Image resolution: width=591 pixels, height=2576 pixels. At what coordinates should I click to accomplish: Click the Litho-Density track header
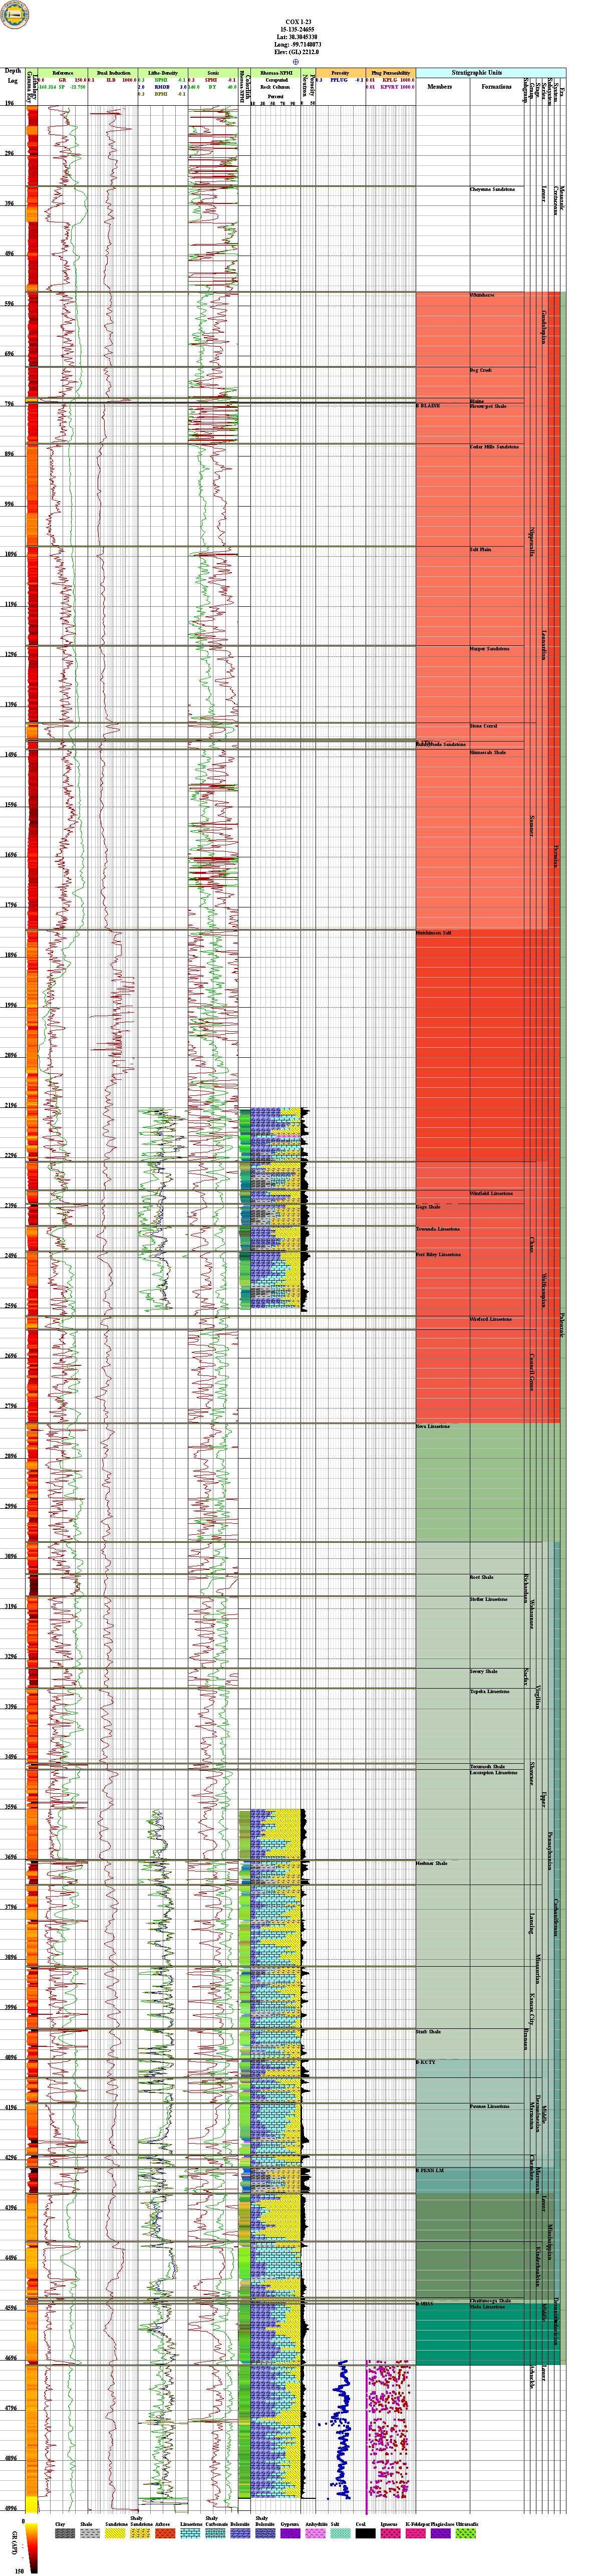(163, 73)
